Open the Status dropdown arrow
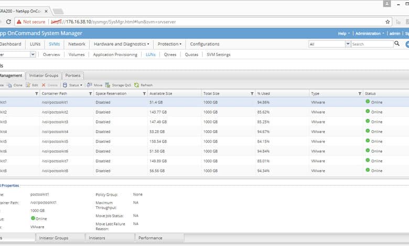This screenshot has width=409, height=246. [81, 85]
